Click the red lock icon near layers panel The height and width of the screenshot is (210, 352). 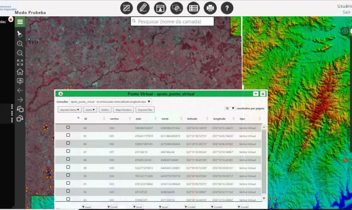tap(11, 19)
